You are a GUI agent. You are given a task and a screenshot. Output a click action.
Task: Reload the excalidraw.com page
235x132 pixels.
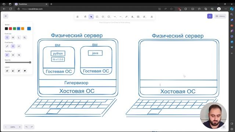point(11,9)
